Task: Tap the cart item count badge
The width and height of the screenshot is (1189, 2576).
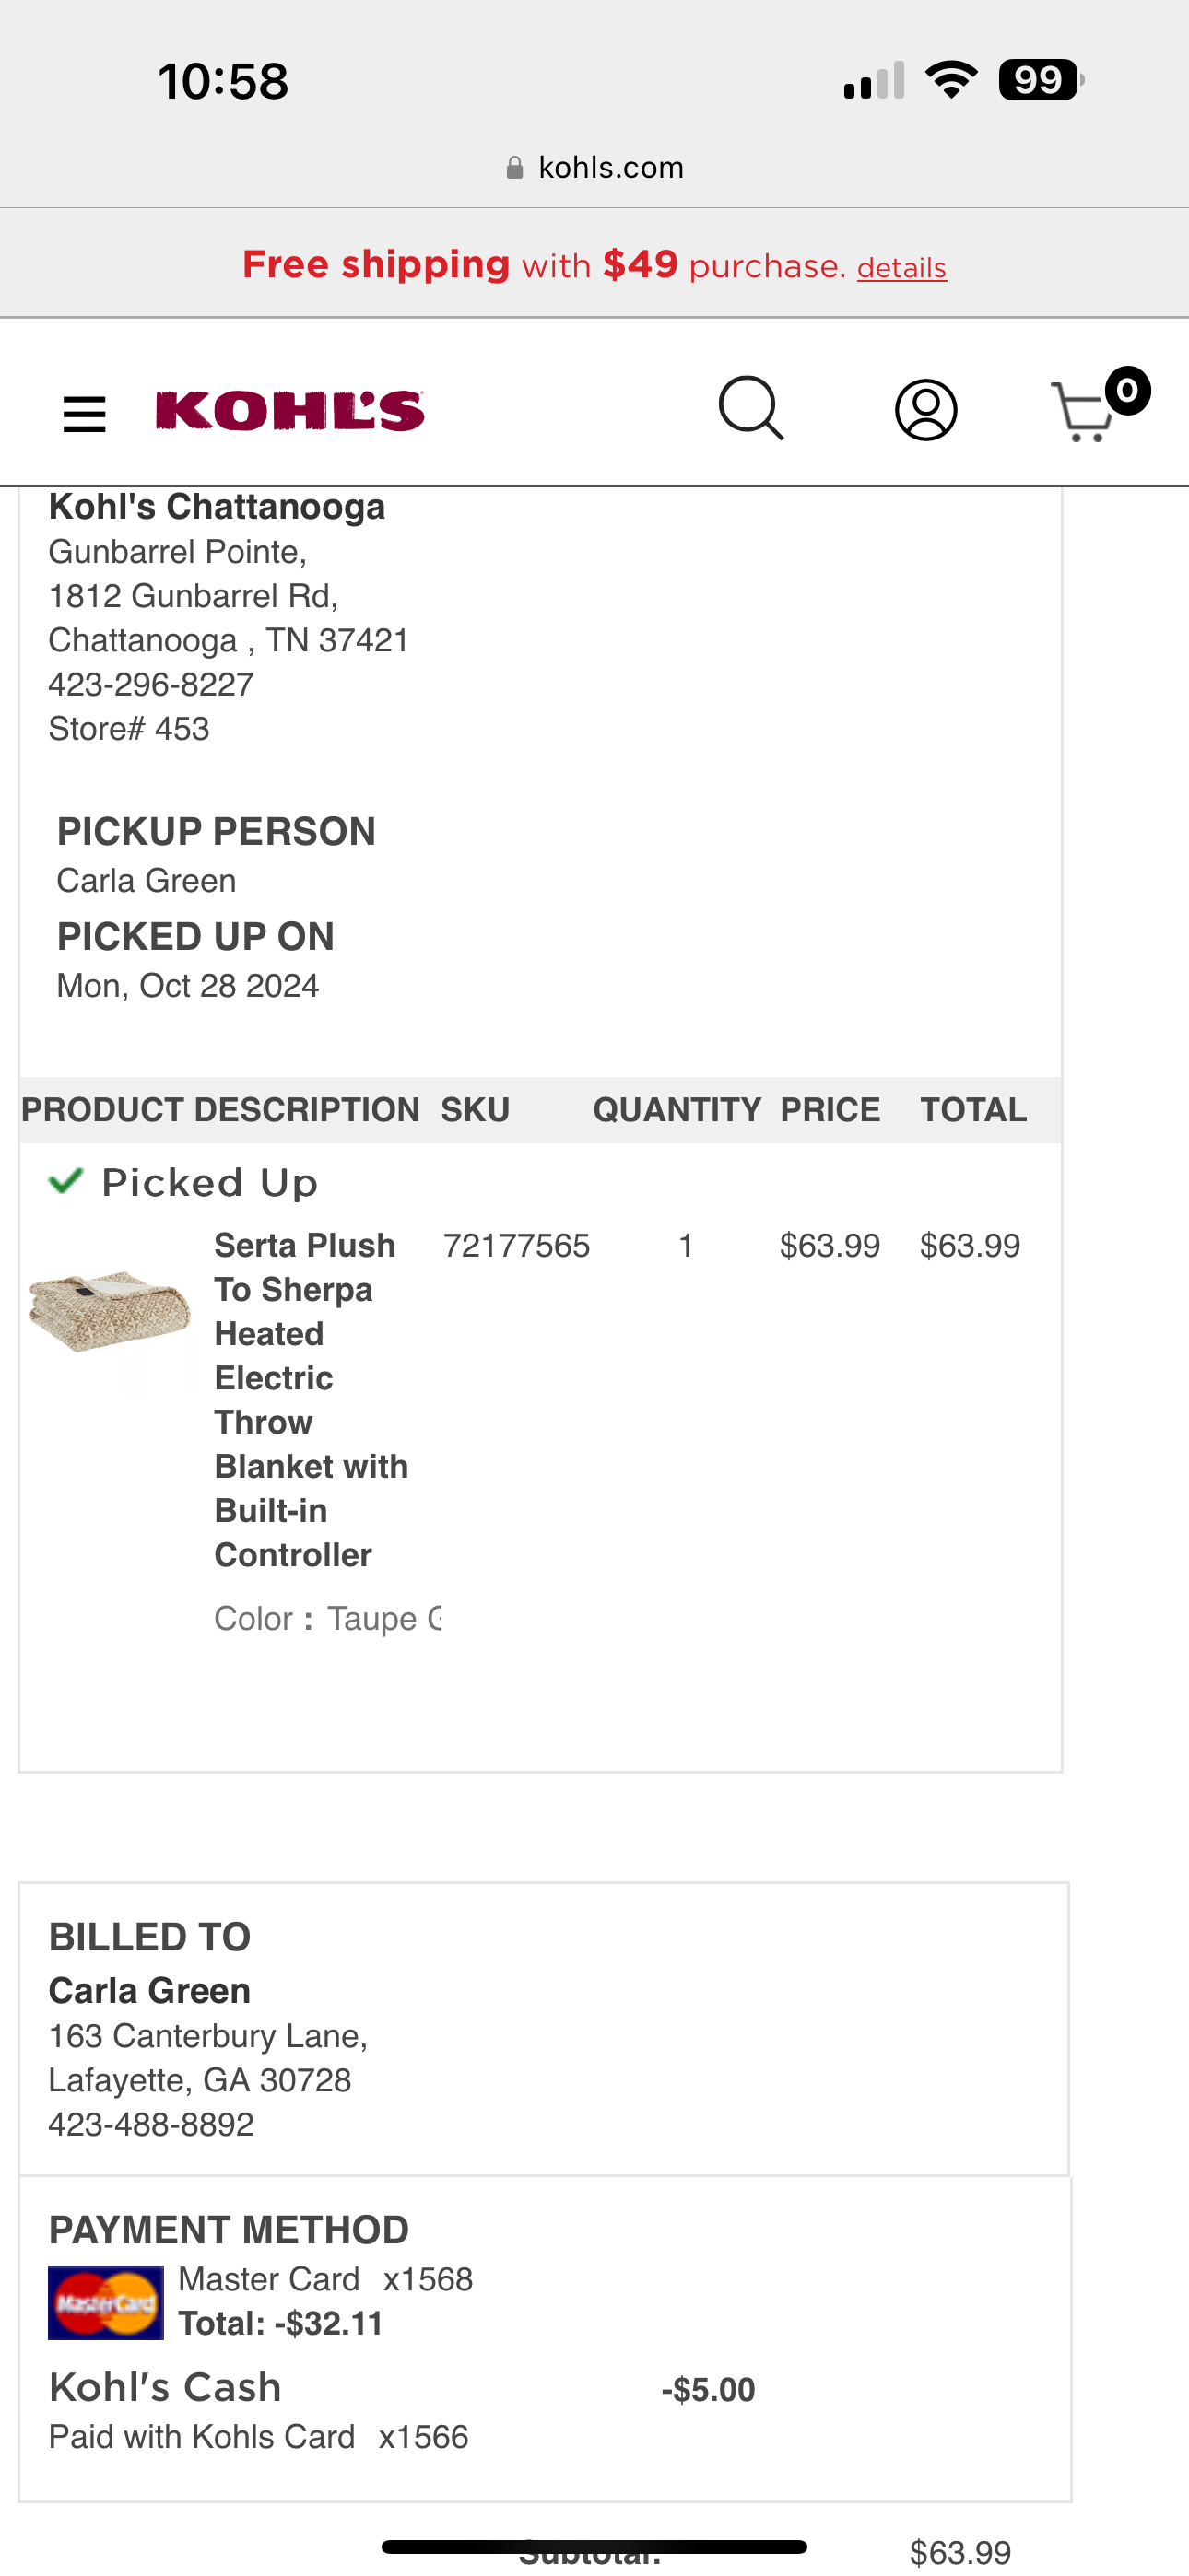Action: tap(1127, 390)
